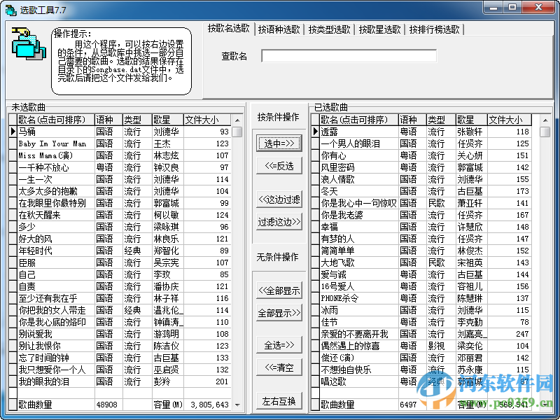The height and width of the screenshot is (420, 560).
Task: Click scroll up arrow of selected list
Action: pyautogui.click(x=545, y=120)
